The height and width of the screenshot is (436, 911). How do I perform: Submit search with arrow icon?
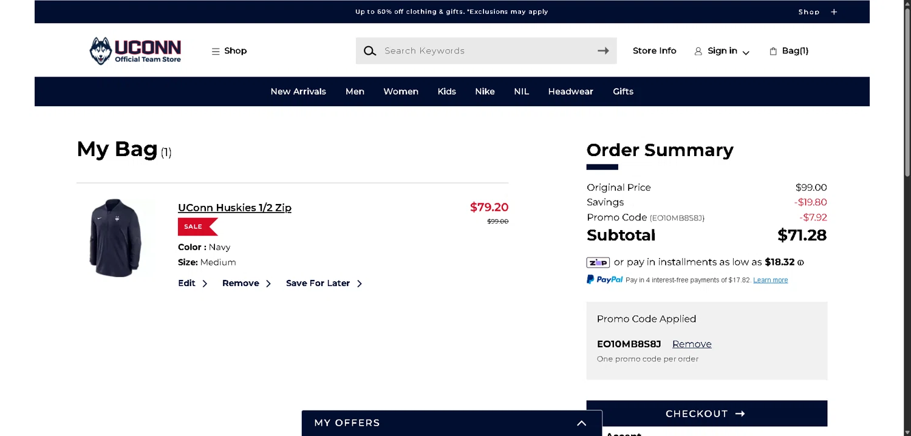[x=602, y=51]
